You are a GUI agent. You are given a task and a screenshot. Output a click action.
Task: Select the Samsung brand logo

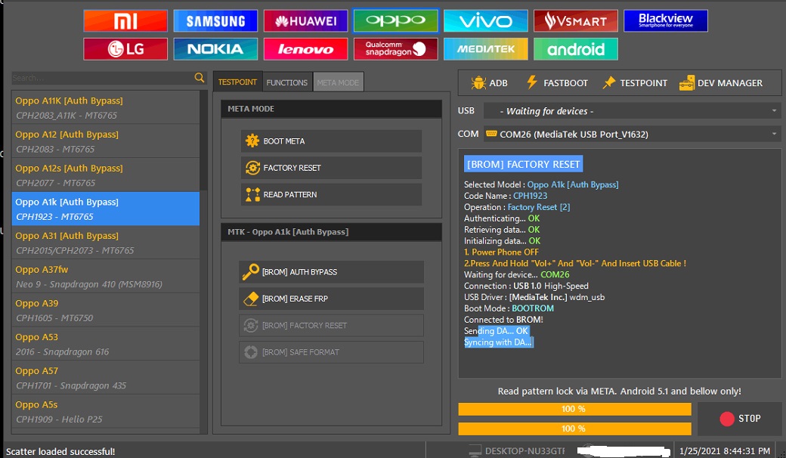coord(215,21)
